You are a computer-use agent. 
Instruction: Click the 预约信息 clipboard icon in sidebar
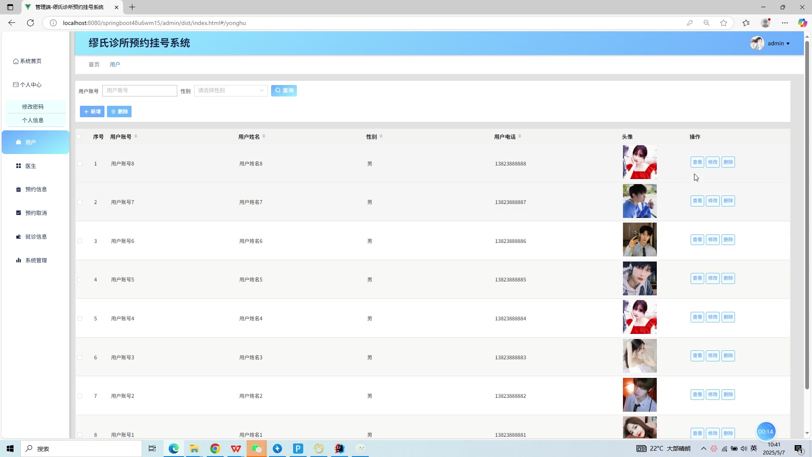click(19, 190)
